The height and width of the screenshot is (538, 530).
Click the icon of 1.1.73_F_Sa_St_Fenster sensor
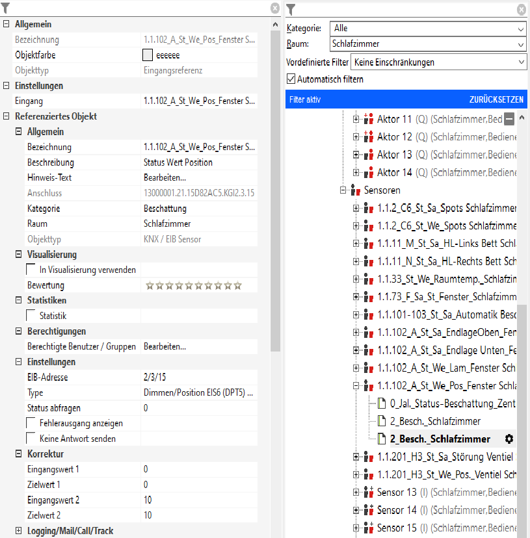point(369,296)
